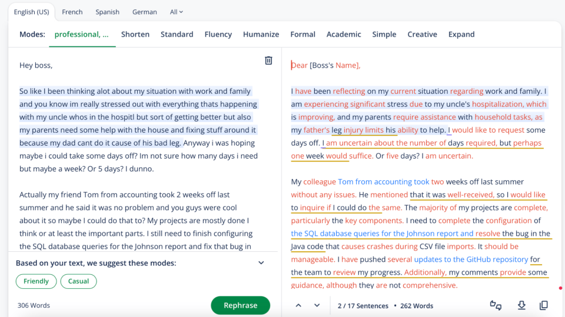This screenshot has width=565, height=317.
Task: Select the Humanize mode
Action: (261, 35)
